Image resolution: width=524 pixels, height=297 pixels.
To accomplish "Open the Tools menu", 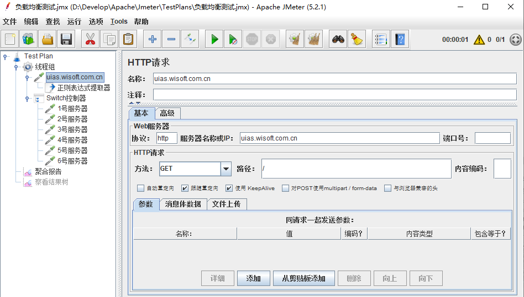I will click(x=119, y=21).
